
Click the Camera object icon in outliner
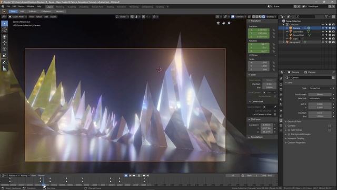click(291, 28)
